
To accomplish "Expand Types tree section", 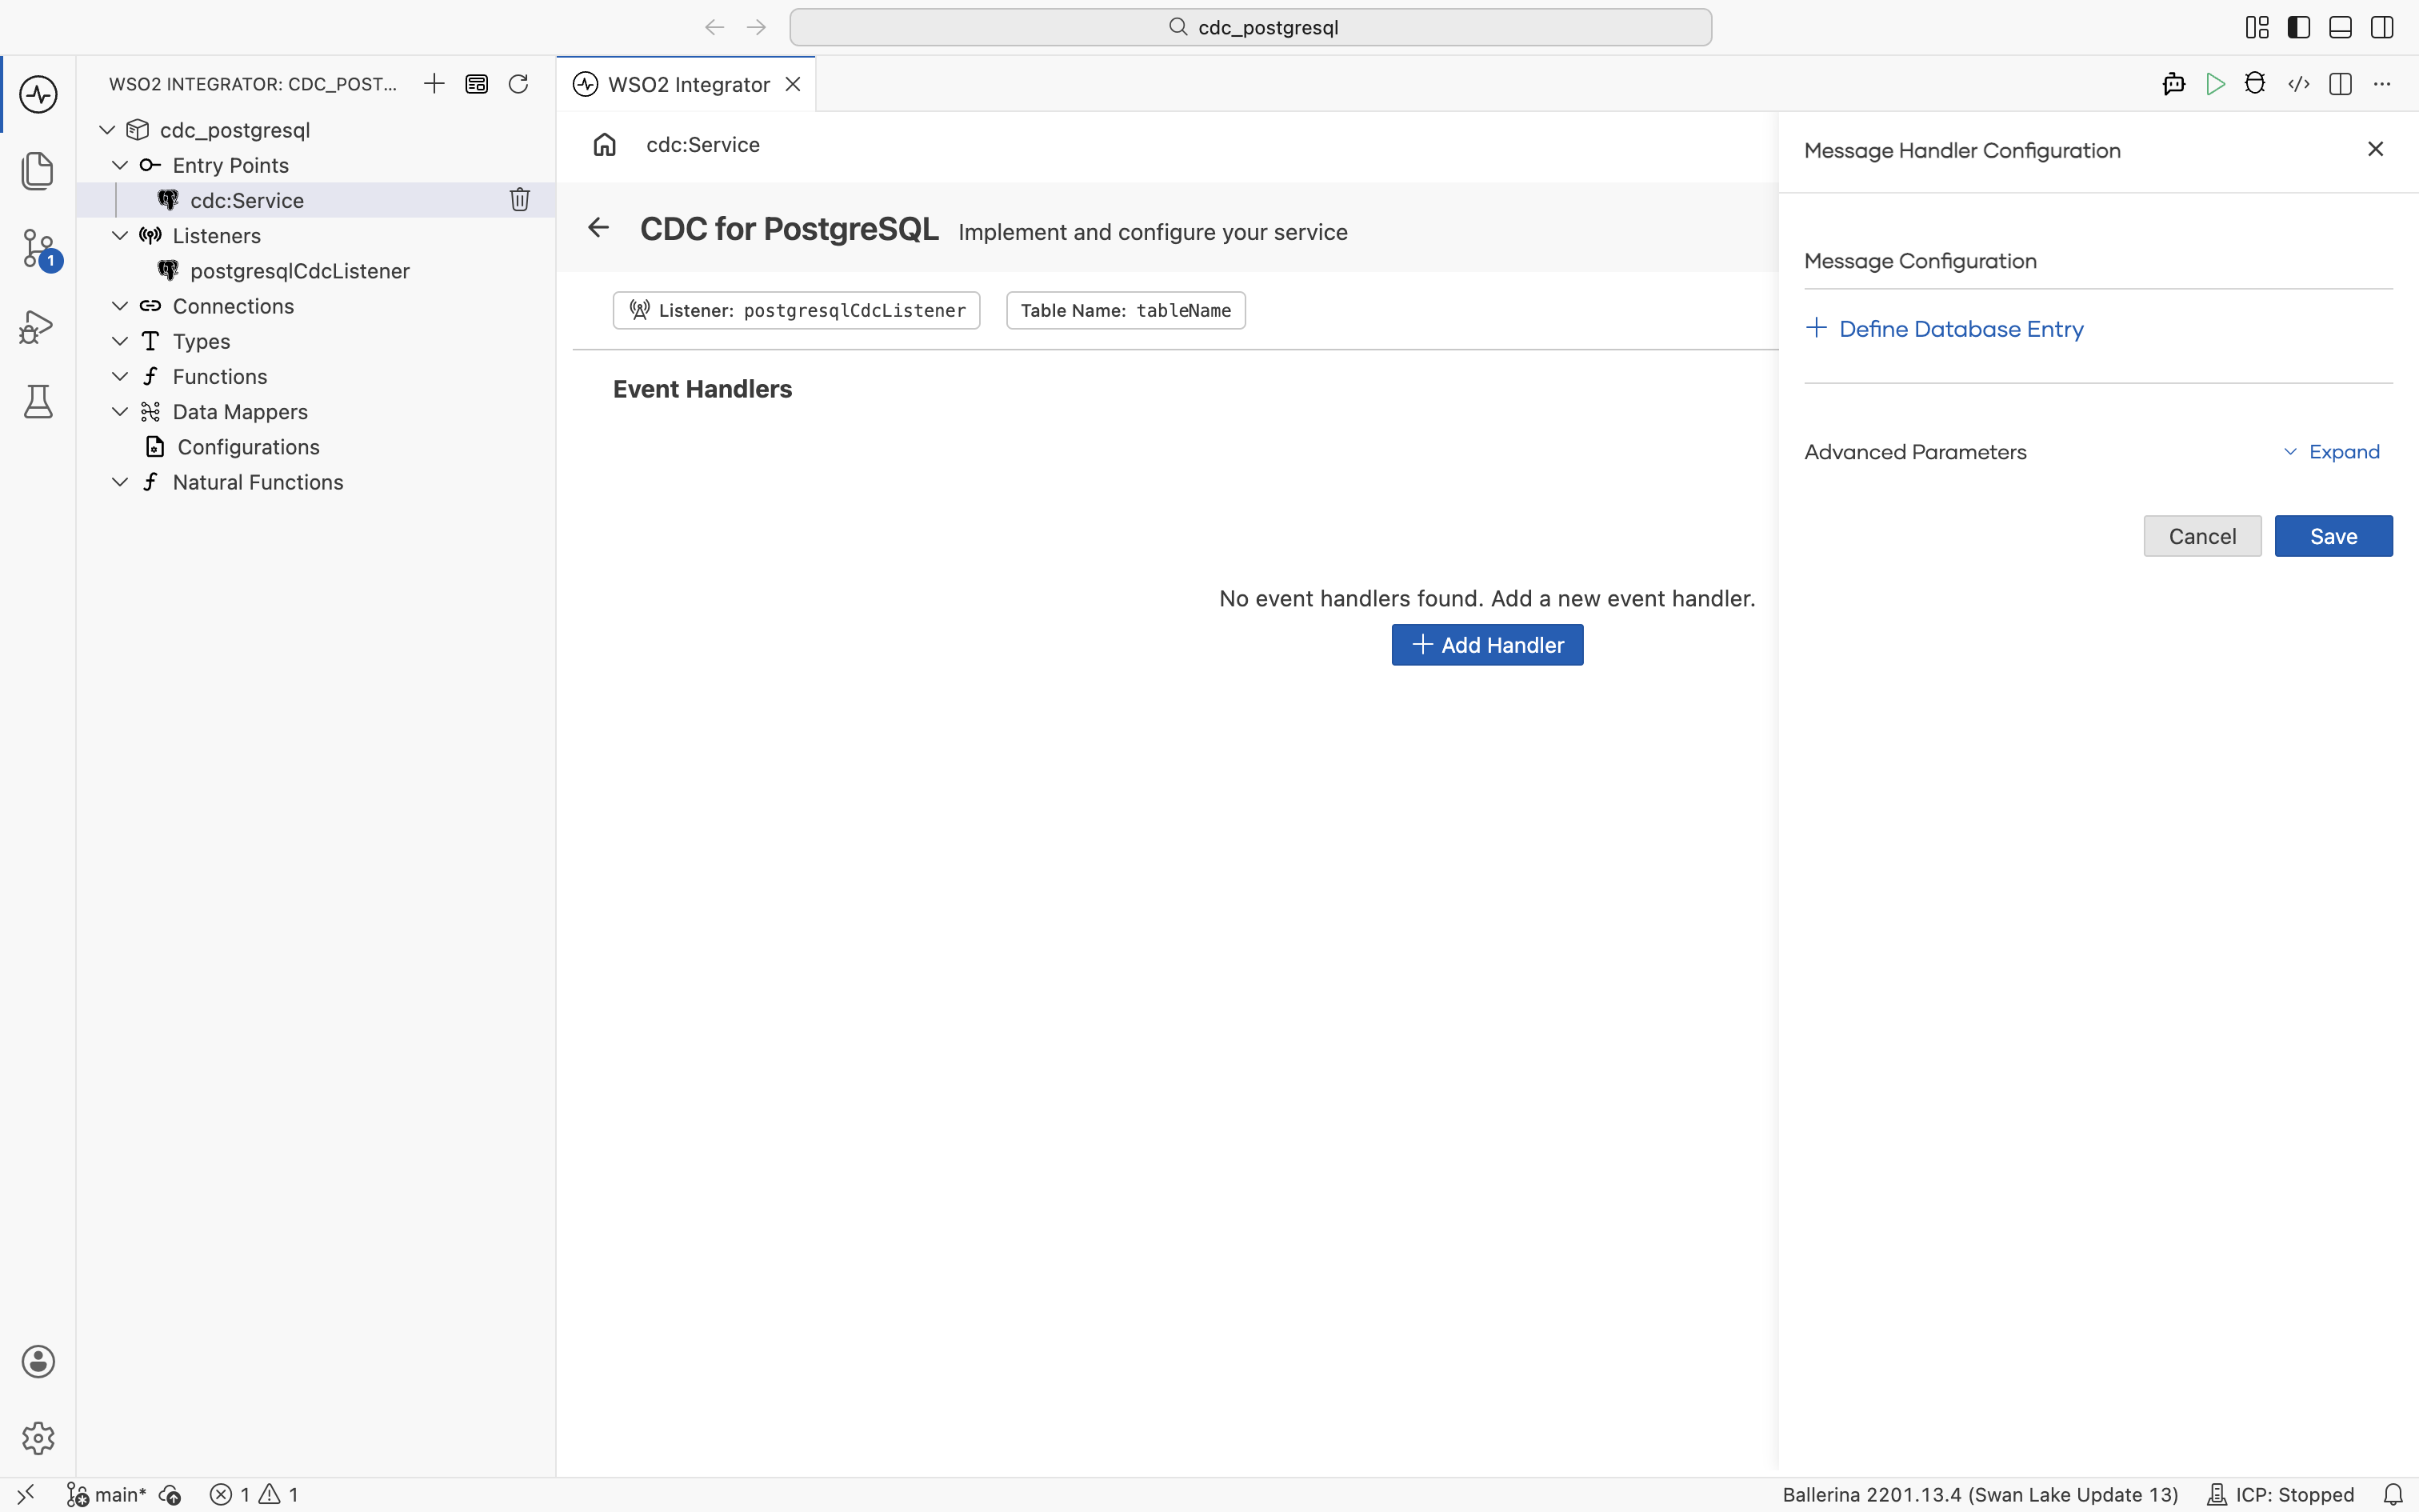I will (120, 341).
